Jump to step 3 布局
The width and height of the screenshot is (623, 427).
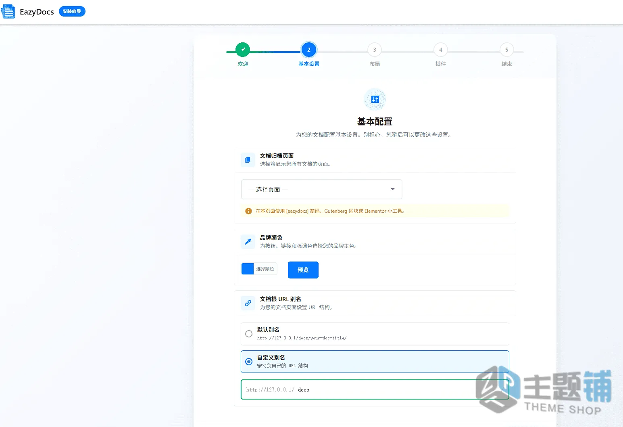click(375, 50)
